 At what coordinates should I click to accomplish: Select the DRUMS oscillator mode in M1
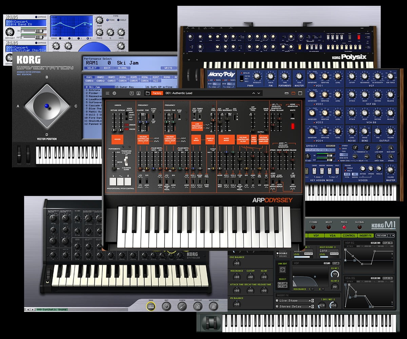coord(277,256)
